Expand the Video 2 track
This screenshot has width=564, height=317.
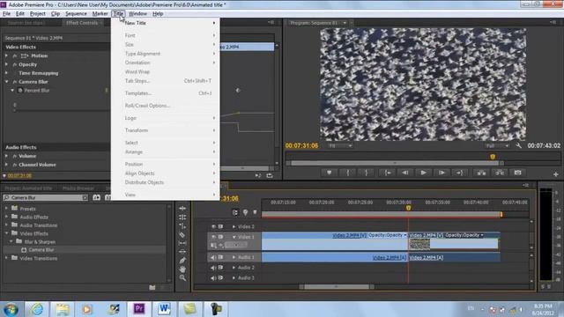[x=234, y=227]
